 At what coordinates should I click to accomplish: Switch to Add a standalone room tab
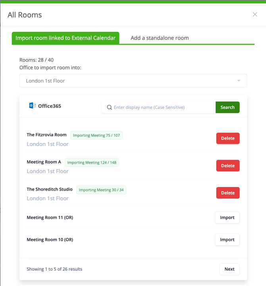[x=160, y=38]
